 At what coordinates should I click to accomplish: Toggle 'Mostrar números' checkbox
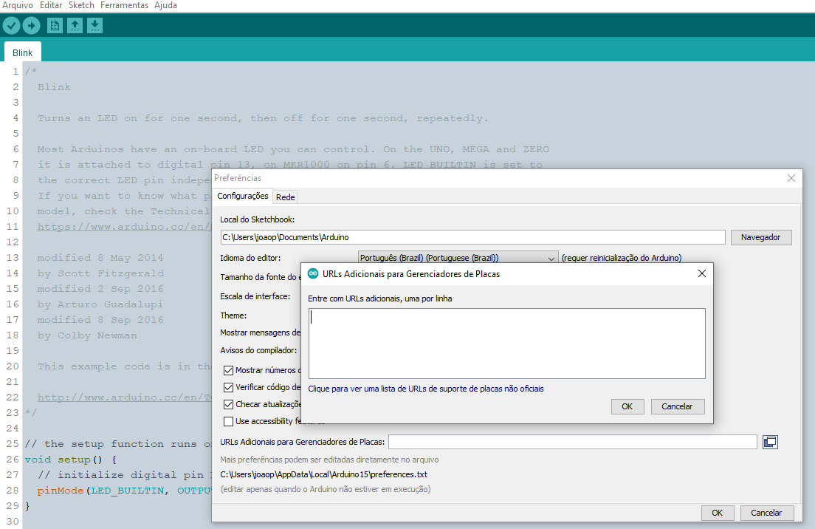[x=228, y=370]
